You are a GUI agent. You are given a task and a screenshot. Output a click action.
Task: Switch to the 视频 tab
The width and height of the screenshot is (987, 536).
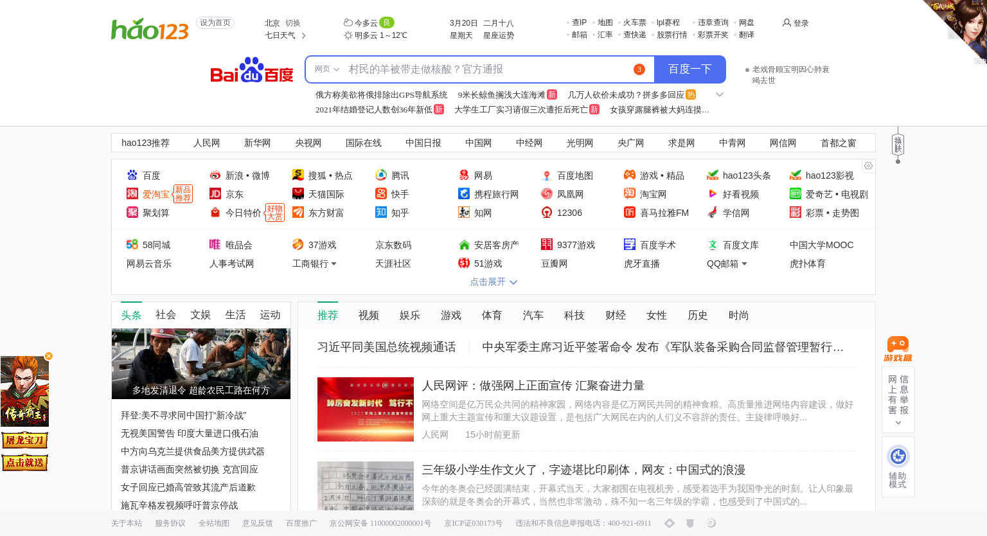pyautogui.click(x=369, y=315)
